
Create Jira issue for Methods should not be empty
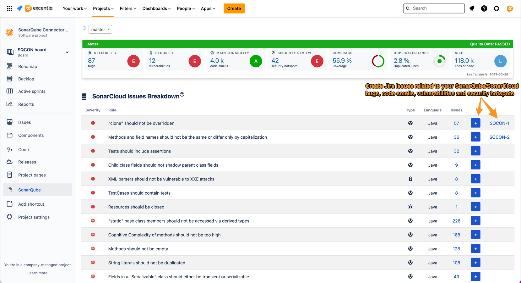(x=475, y=249)
